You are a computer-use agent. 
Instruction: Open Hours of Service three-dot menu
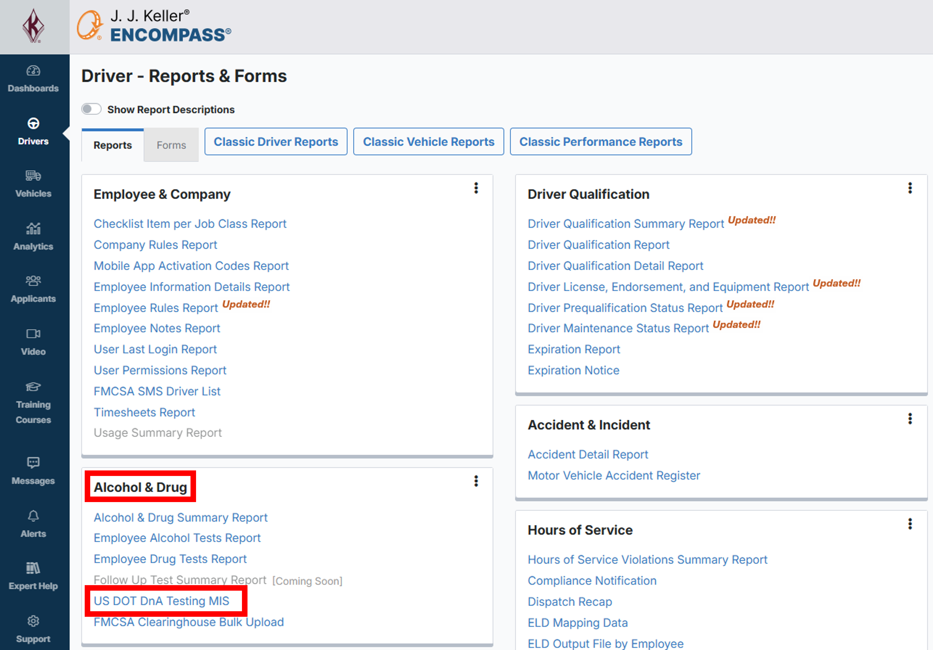[x=910, y=524]
